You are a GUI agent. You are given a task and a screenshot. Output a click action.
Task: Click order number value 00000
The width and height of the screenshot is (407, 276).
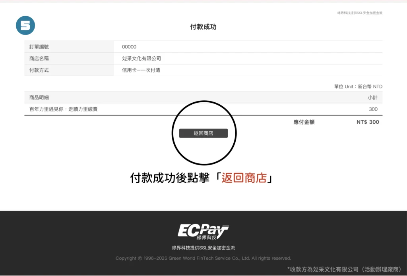tap(129, 47)
